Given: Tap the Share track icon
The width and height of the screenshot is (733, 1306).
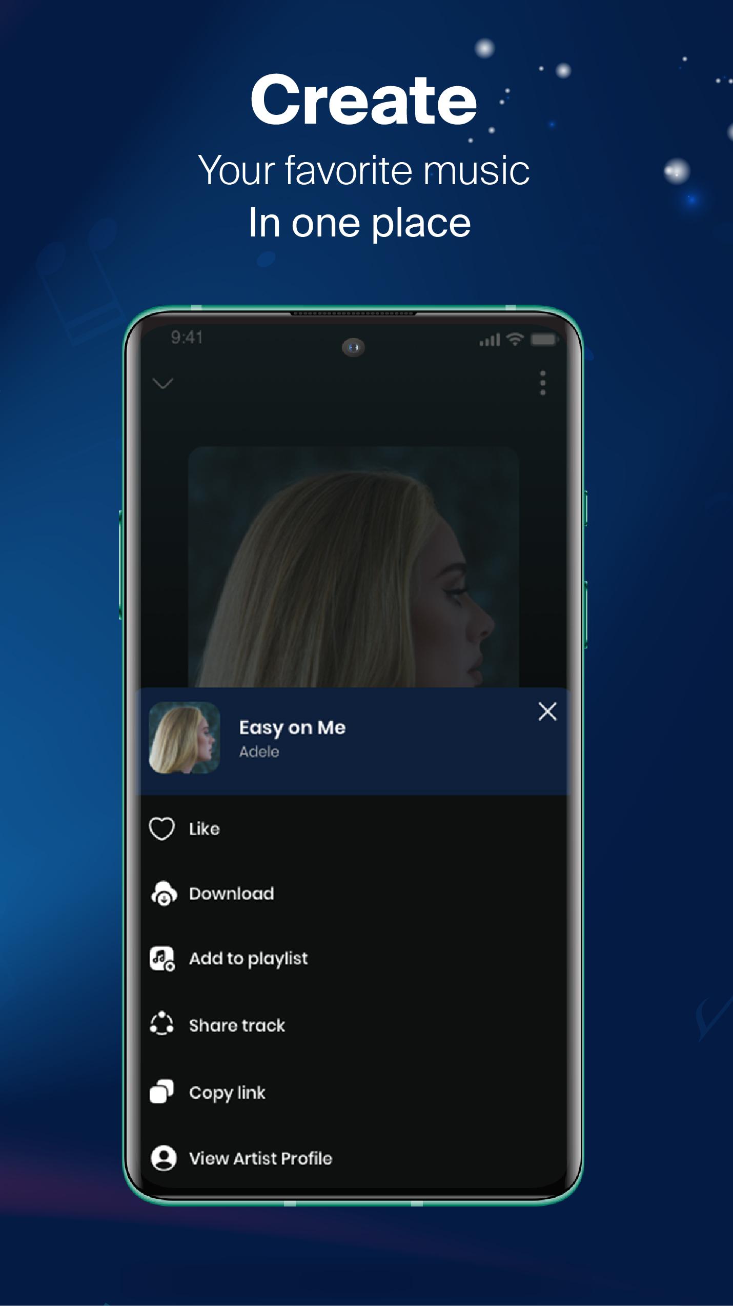Looking at the screenshot, I should point(162,1024).
